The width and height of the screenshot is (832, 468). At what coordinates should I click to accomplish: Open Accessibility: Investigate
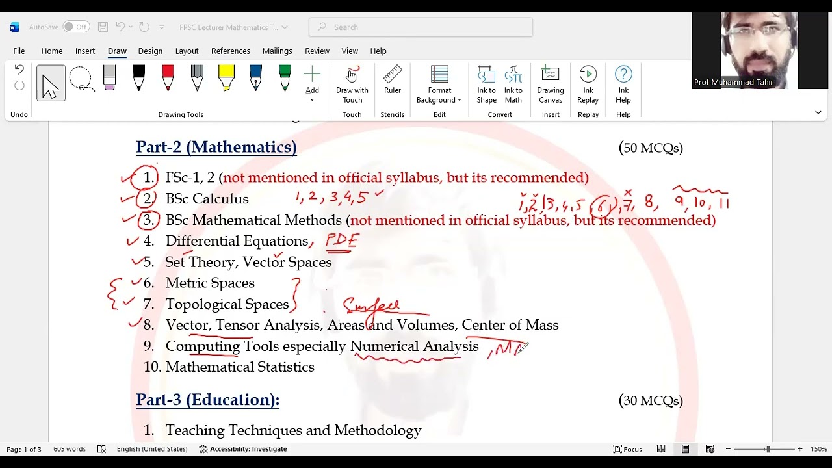242,449
